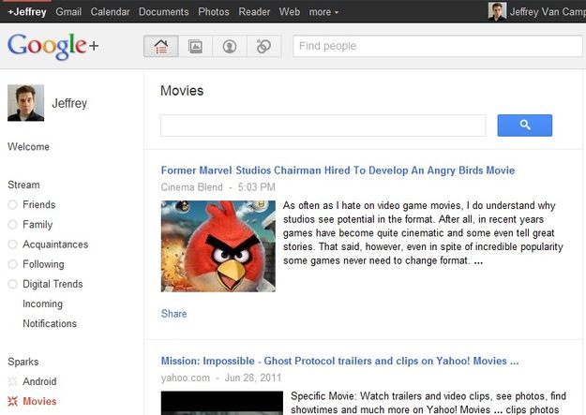Open the Incoming stream

[42, 304]
